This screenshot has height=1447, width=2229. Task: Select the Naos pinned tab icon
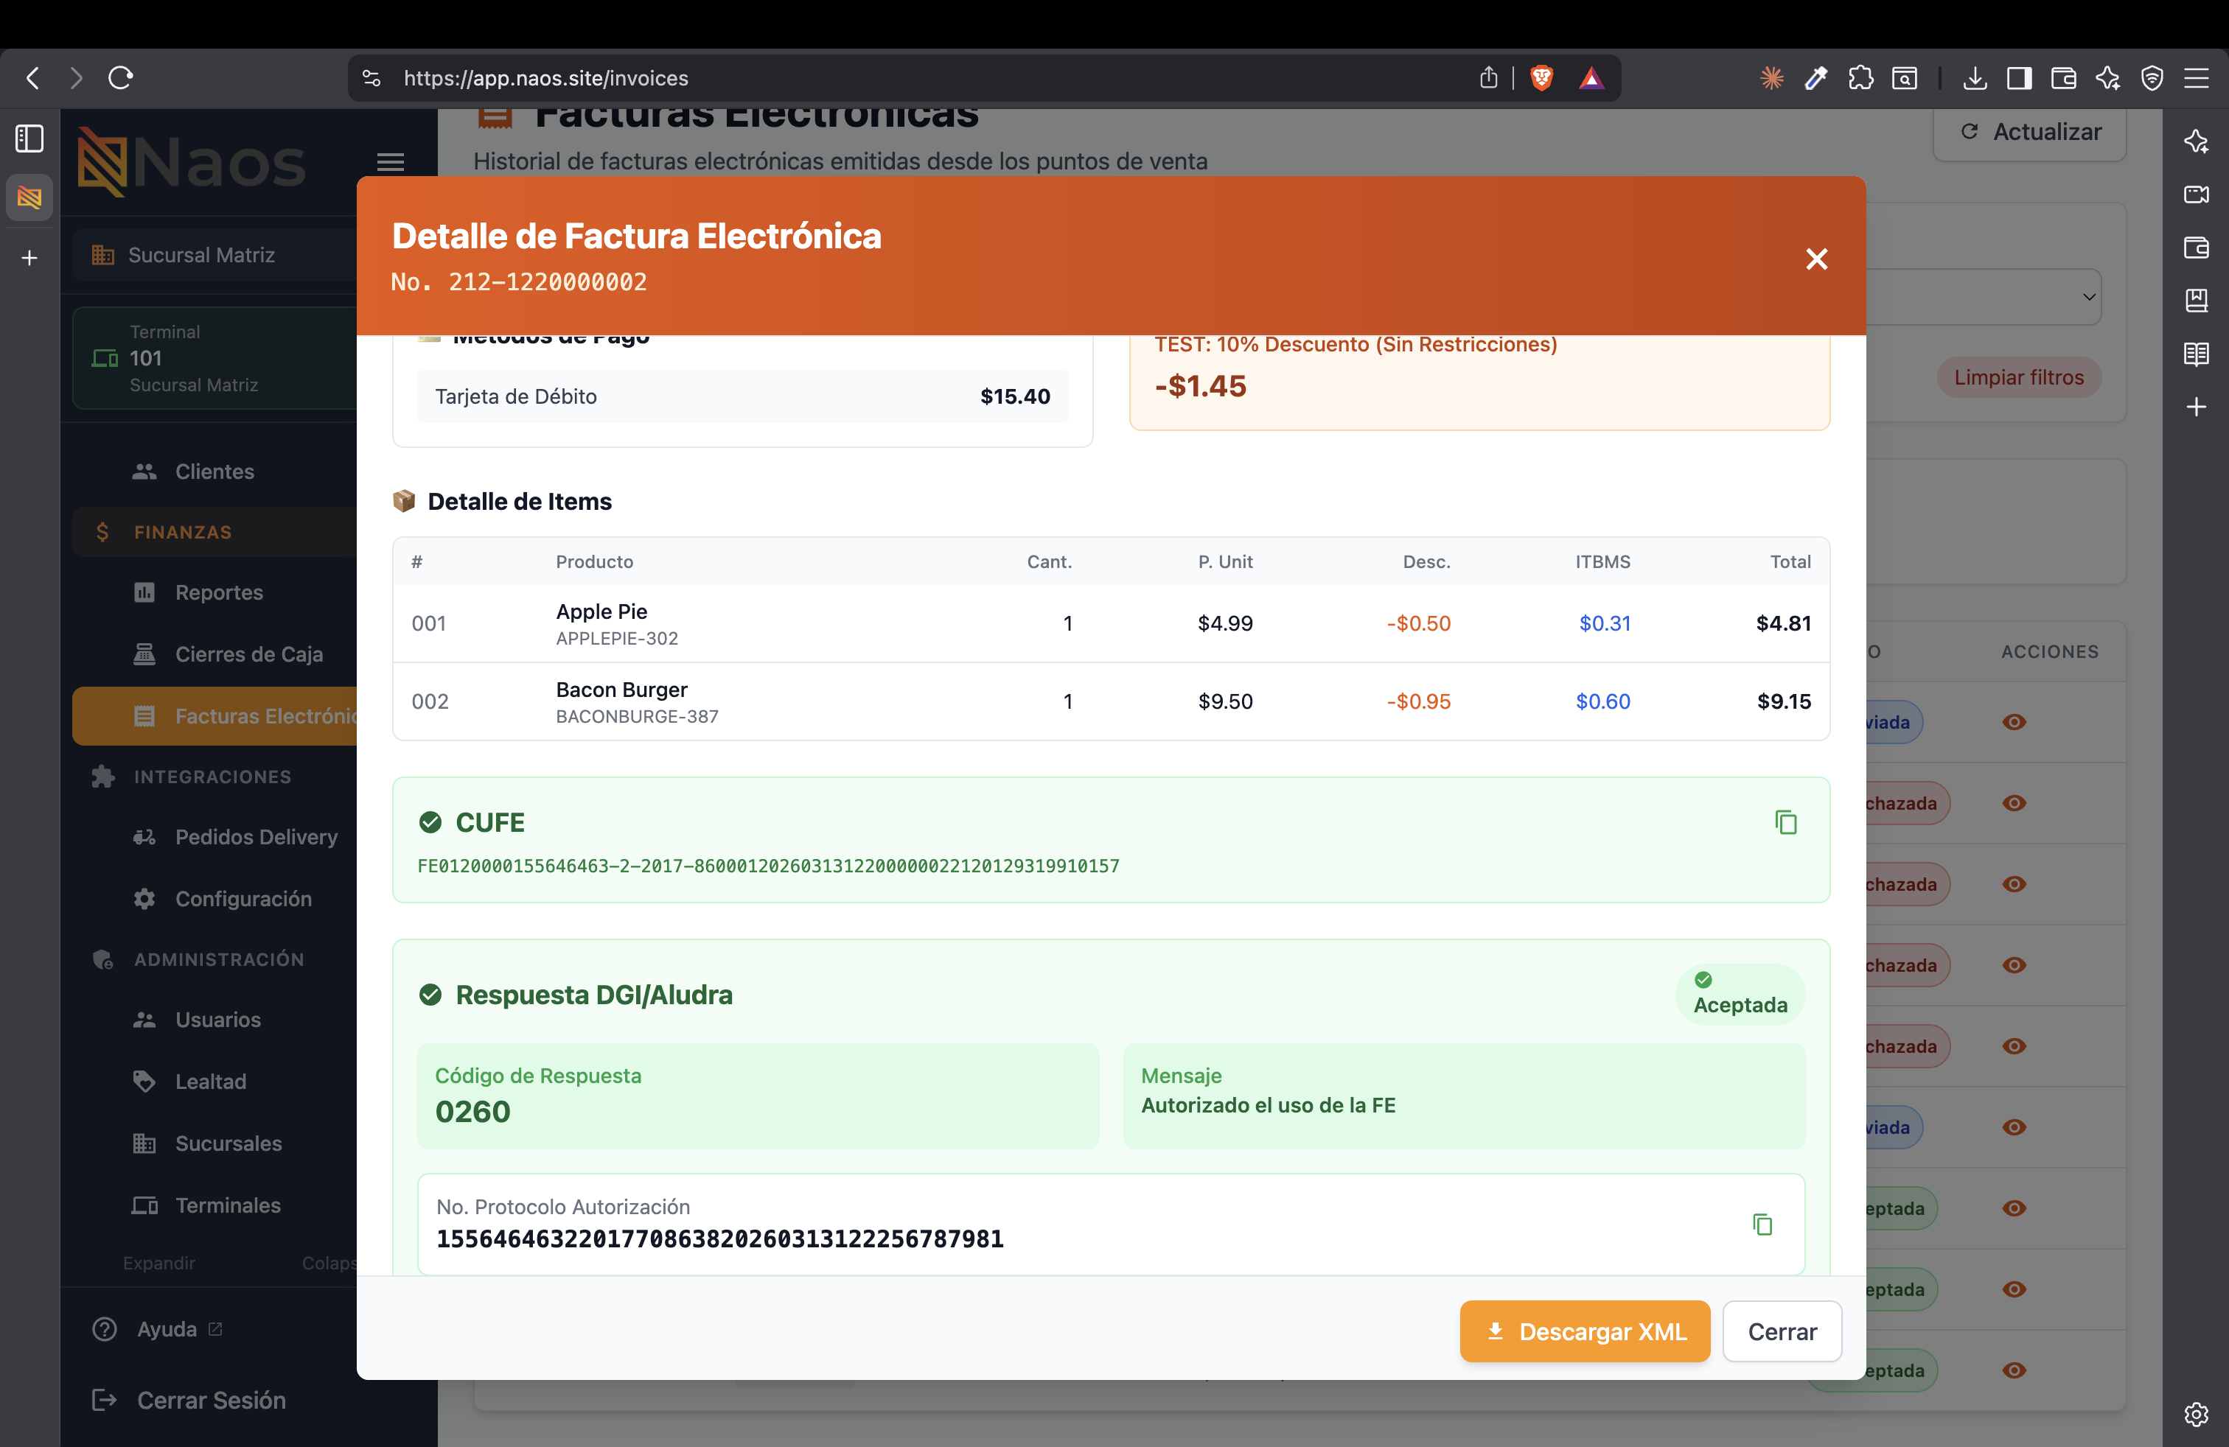pos(30,197)
